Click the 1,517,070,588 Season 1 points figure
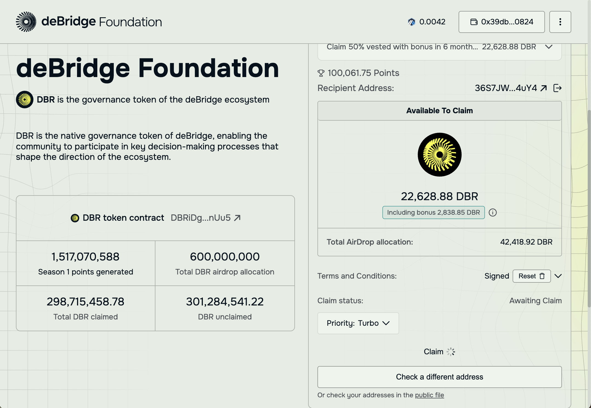 tap(85, 257)
